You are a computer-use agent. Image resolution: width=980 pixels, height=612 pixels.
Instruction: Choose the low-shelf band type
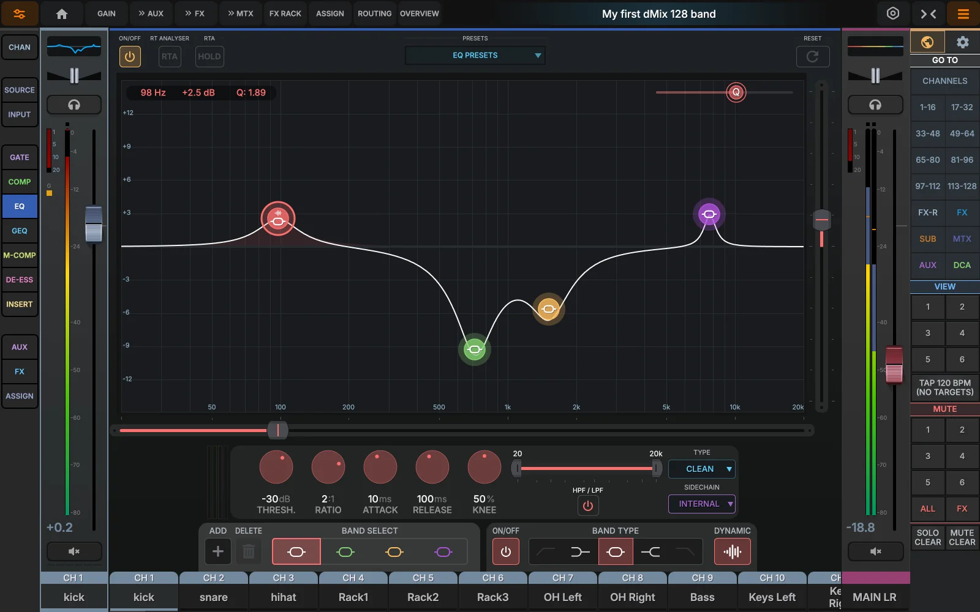point(580,551)
